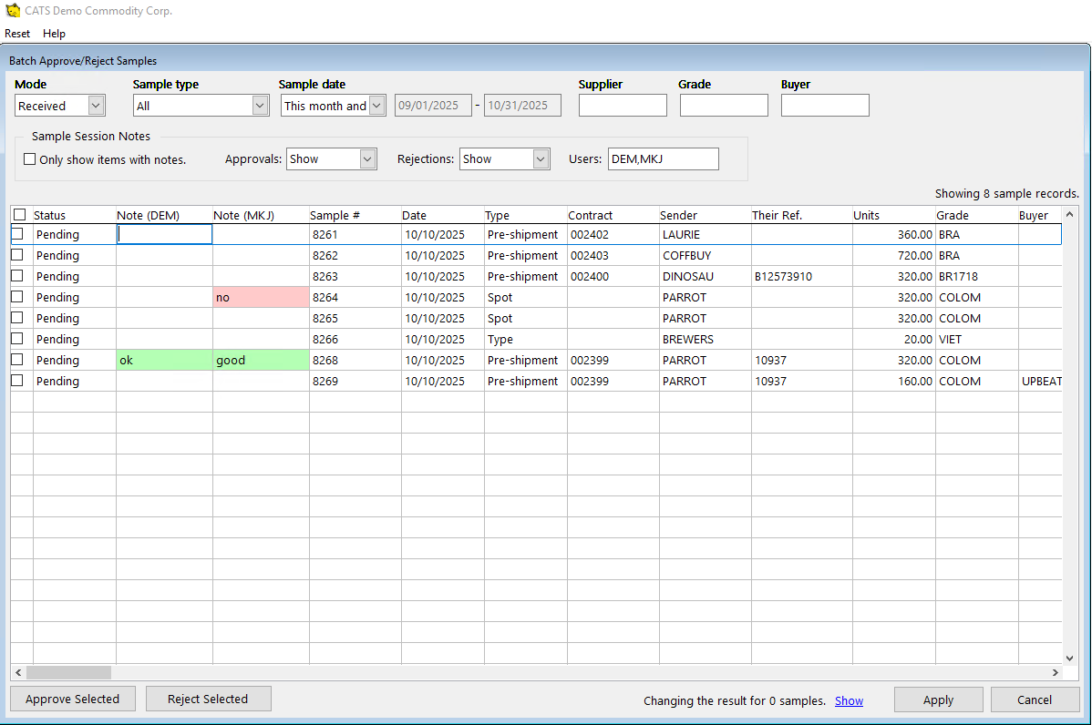Screen dimensions: 1092x725
Task: Select the sender cell DINOSAU
Action: coord(705,276)
